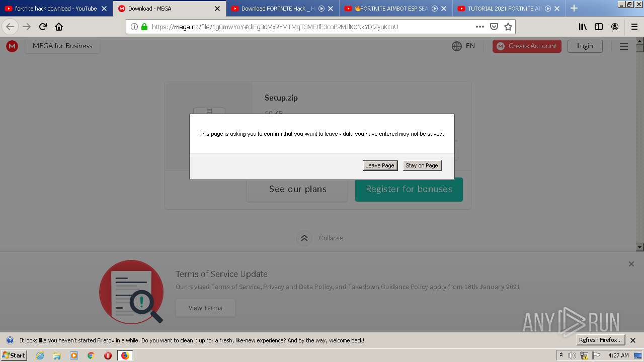The width and height of the screenshot is (644, 362).
Task: Close the Download - MEGA tab
Action: [217, 9]
